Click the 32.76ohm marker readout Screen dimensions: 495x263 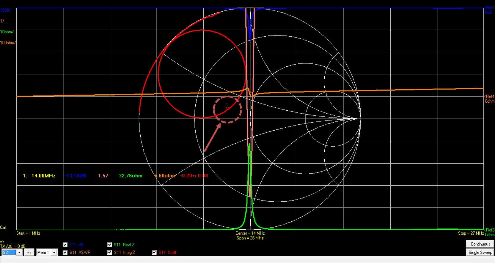pos(131,176)
